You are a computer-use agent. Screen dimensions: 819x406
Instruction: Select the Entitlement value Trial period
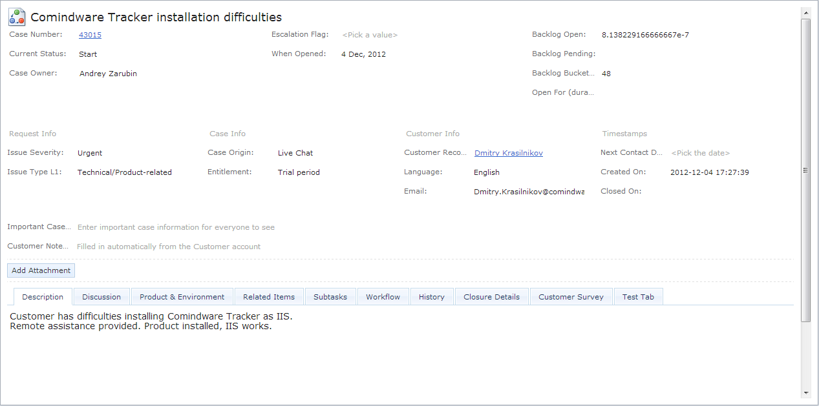tap(299, 172)
